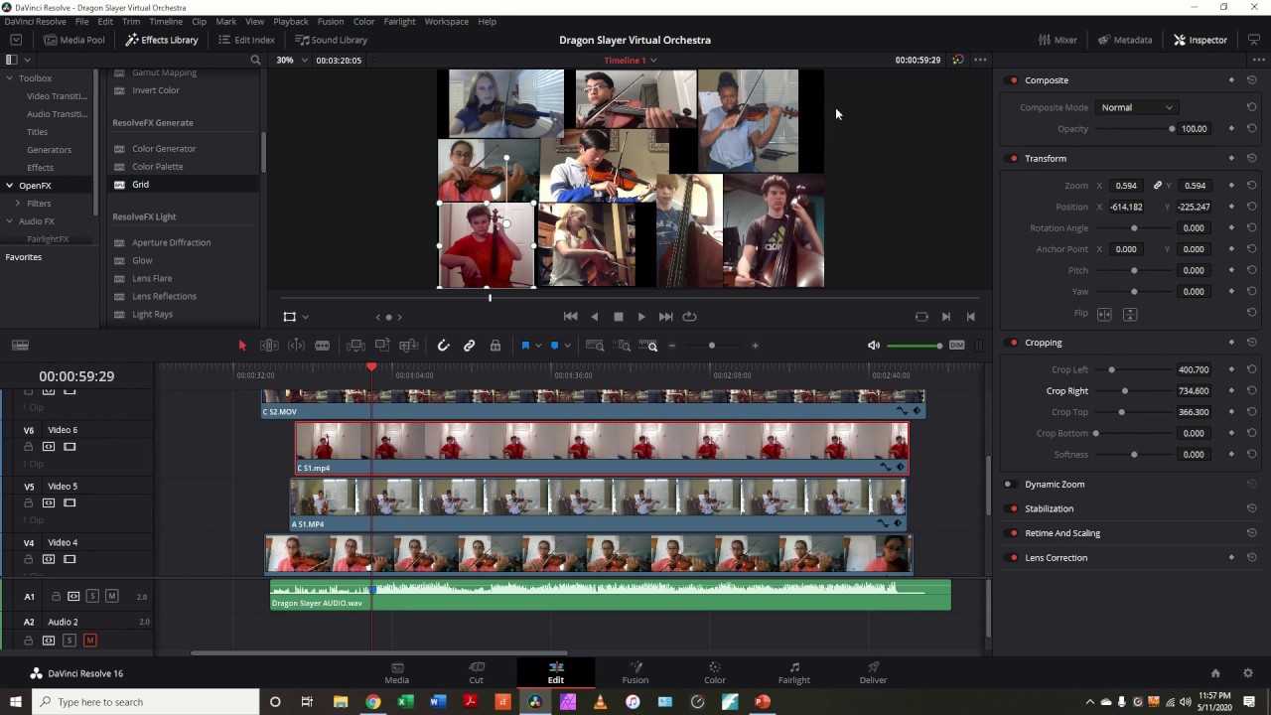This screenshot has height=715, width=1271.
Task: Activate Dynamic Trim Mode tool
Action: coord(296,346)
